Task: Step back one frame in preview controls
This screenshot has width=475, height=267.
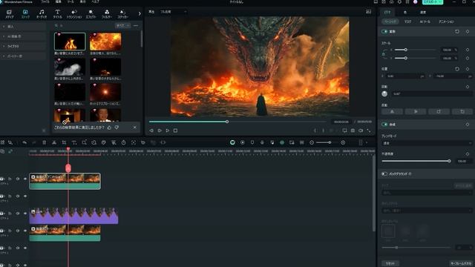Action: (x=151, y=131)
